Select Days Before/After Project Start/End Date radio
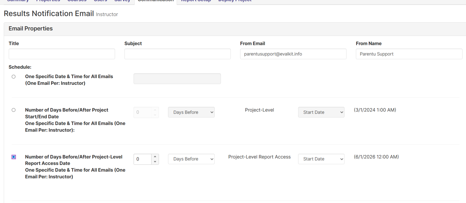The height and width of the screenshot is (203, 466). pos(14,110)
